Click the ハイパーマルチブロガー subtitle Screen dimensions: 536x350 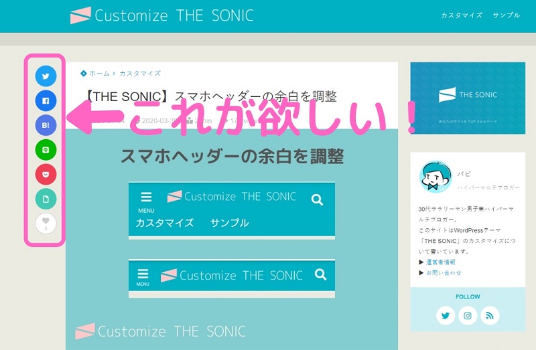coord(488,187)
